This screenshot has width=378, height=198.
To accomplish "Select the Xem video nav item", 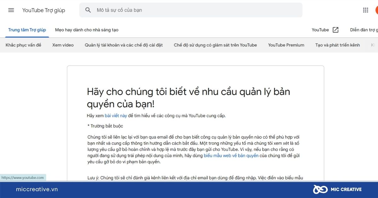I will click(x=63, y=45).
